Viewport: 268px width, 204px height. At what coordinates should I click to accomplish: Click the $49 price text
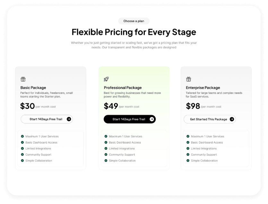[111, 106]
